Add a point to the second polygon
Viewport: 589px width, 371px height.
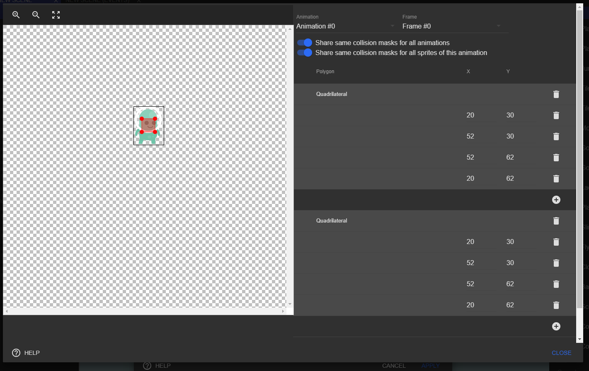pyautogui.click(x=556, y=326)
